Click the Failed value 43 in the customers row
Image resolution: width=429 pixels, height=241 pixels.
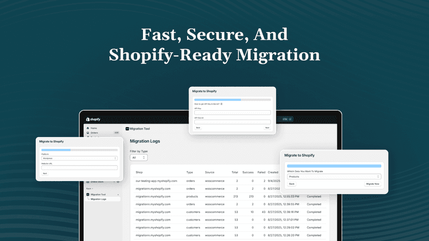tap(264, 212)
